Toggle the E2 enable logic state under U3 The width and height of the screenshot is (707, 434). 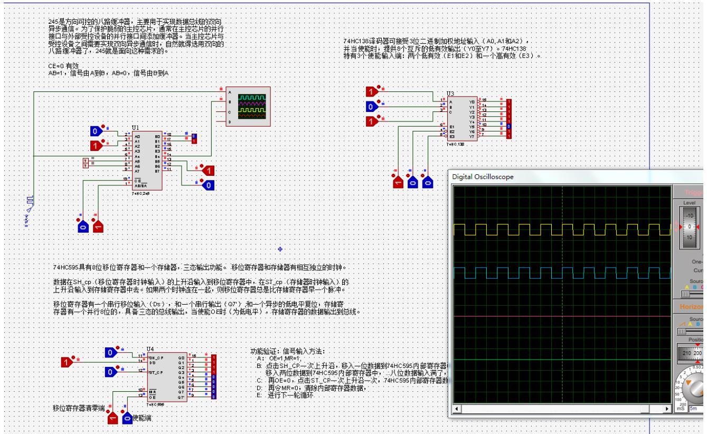[413, 182]
